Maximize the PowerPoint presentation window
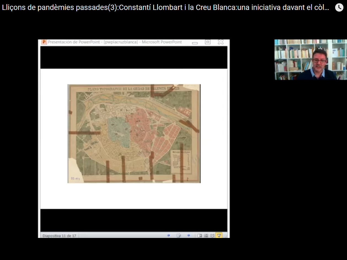Image resolution: width=347 pixels, height=260 pixels. point(208,42)
